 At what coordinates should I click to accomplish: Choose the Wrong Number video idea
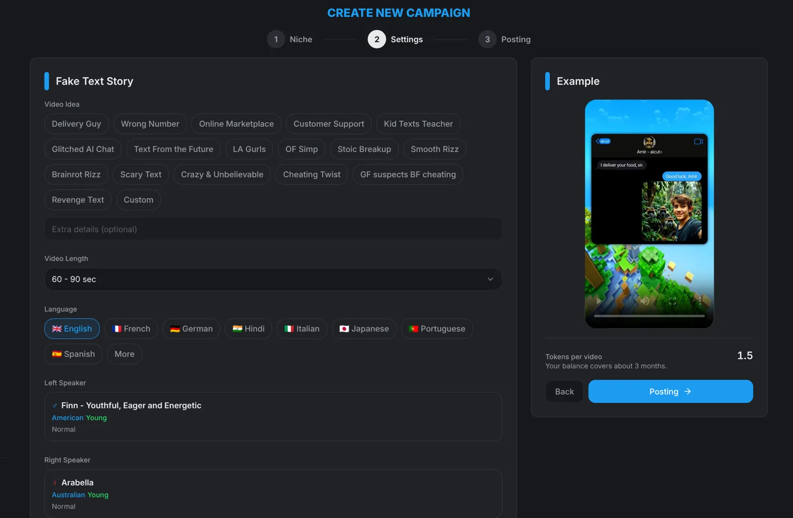tap(150, 124)
